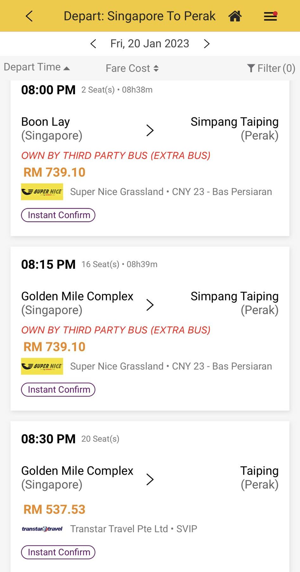Open Filter (0) options

271,68
